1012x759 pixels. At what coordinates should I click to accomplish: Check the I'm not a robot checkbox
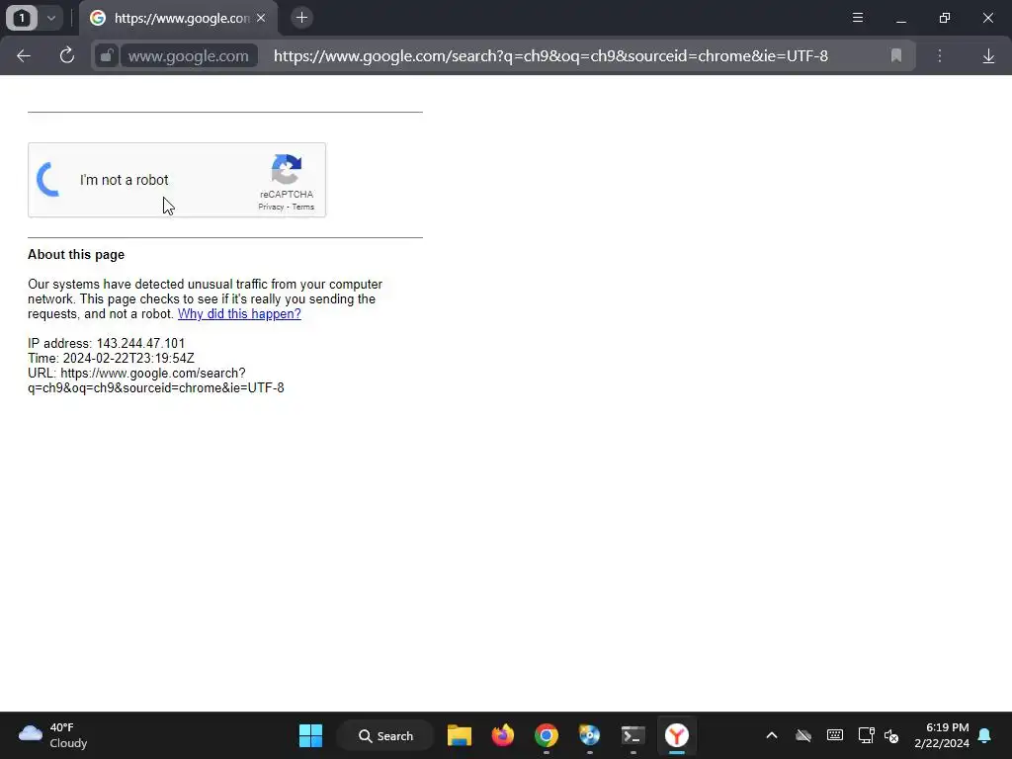tap(48, 180)
